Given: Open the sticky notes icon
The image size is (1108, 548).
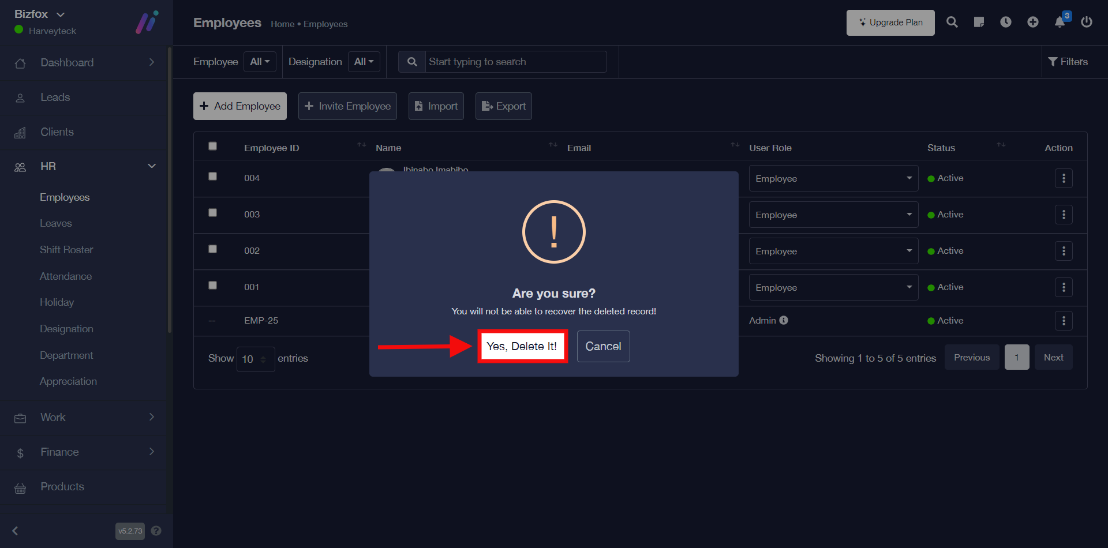Looking at the screenshot, I should (979, 22).
